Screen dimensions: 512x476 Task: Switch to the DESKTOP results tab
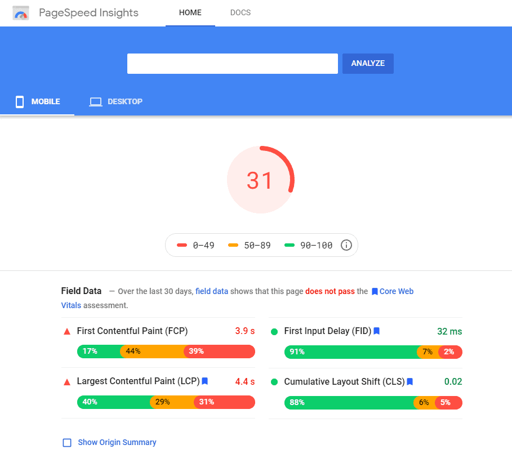pyautogui.click(x=115, y=101)
